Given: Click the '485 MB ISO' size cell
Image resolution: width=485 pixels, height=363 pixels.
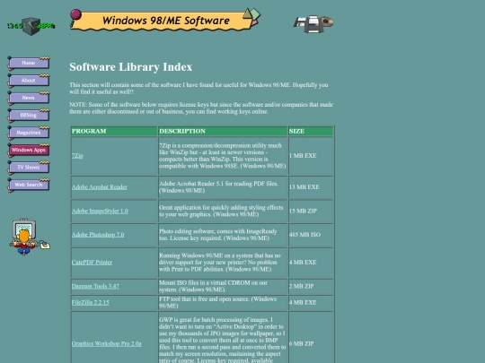Looking at the screenshot, I should click(x=311, y=235).
